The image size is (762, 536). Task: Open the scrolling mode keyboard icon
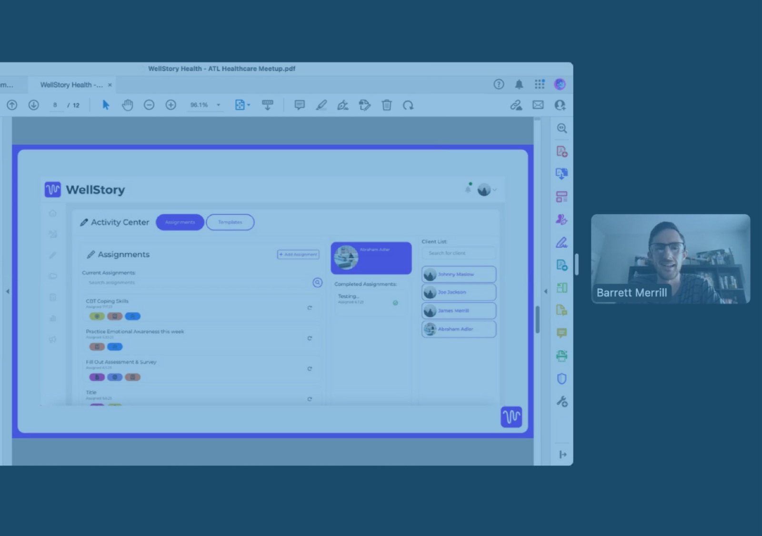(x=268, y=105)
